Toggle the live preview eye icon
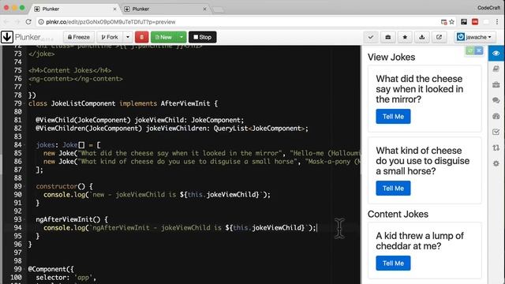Screen dimensions: 505x284 pos(496,53)
